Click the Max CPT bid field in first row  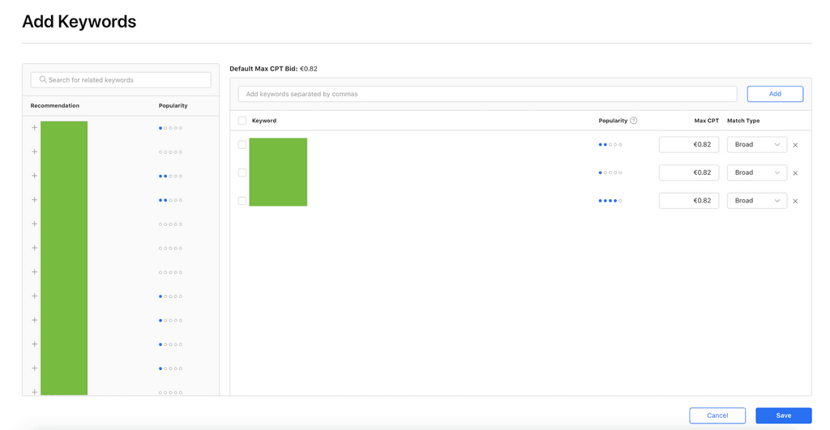click(689, 144)
